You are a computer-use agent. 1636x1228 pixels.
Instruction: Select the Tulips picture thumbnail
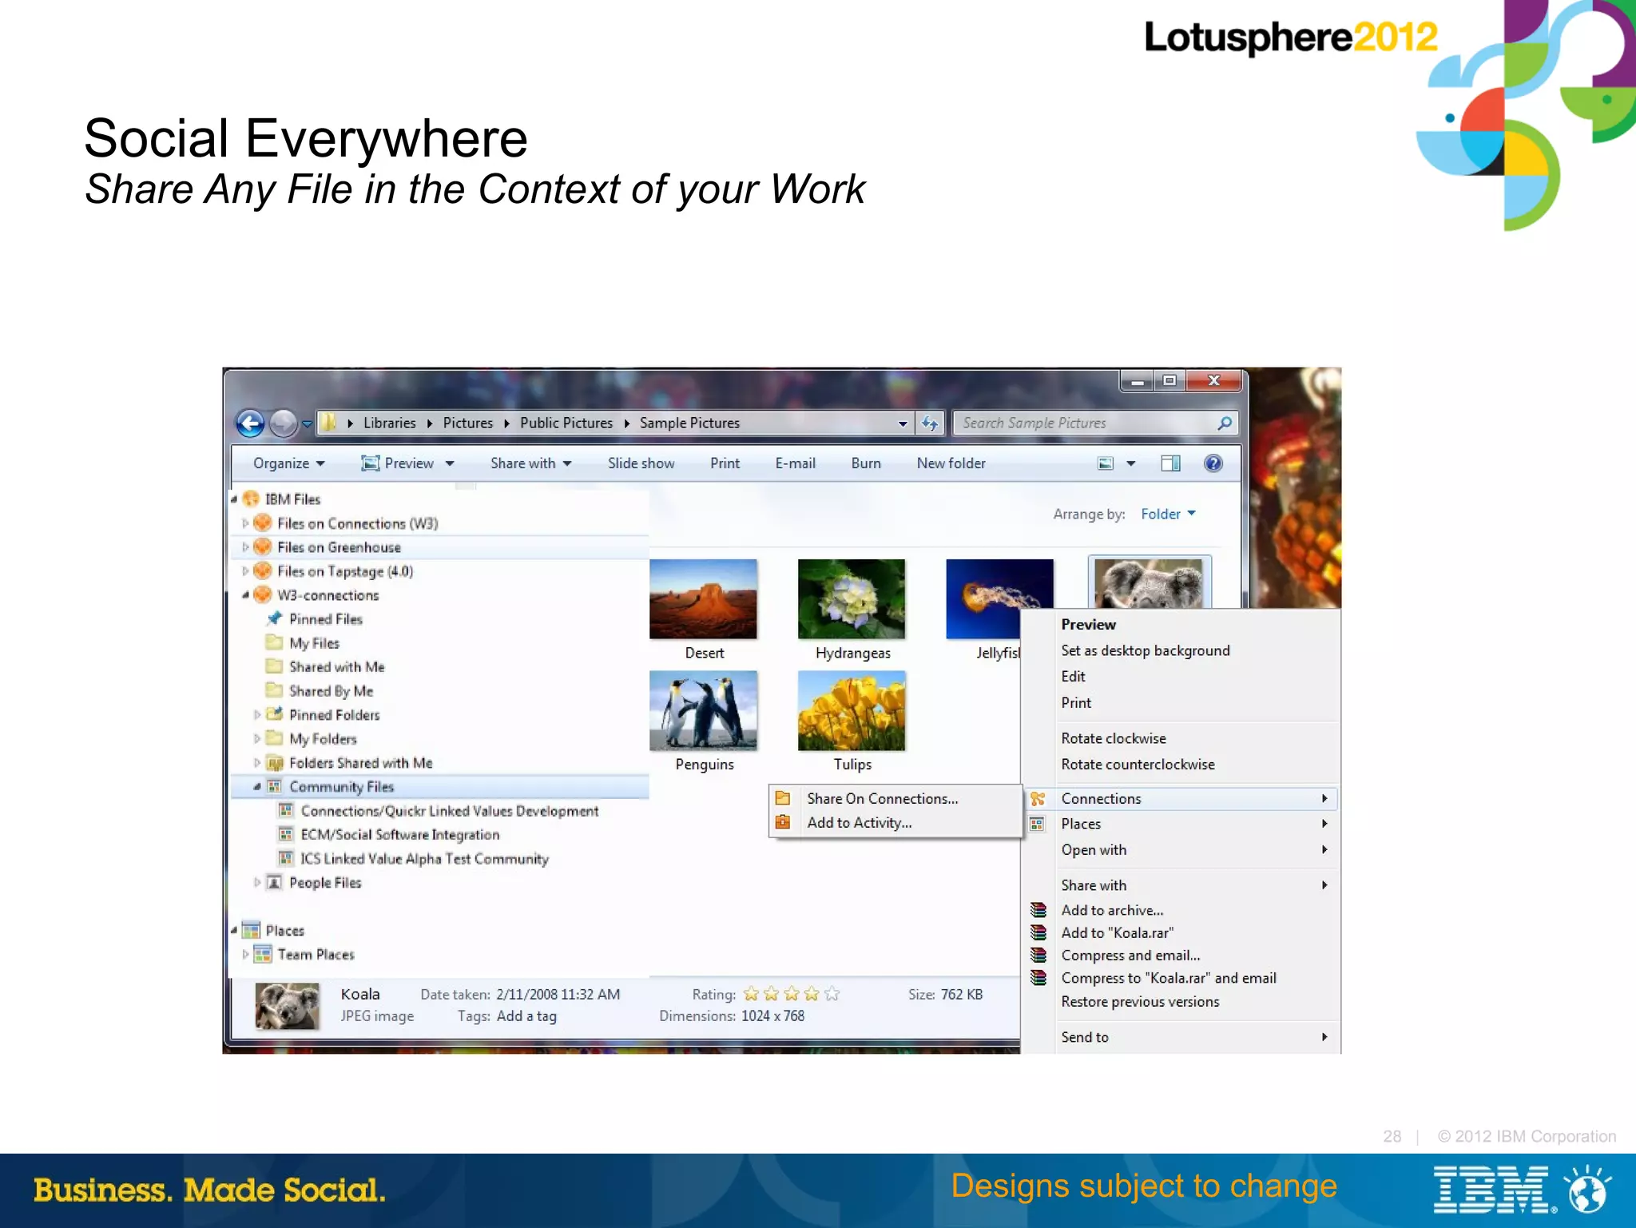tap(852, 710)
